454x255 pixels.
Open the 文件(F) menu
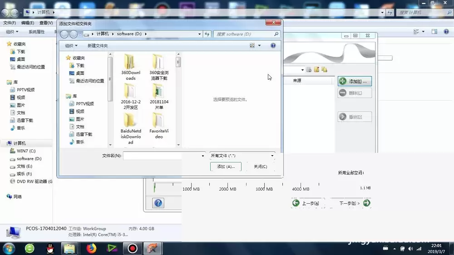point(10,23)
